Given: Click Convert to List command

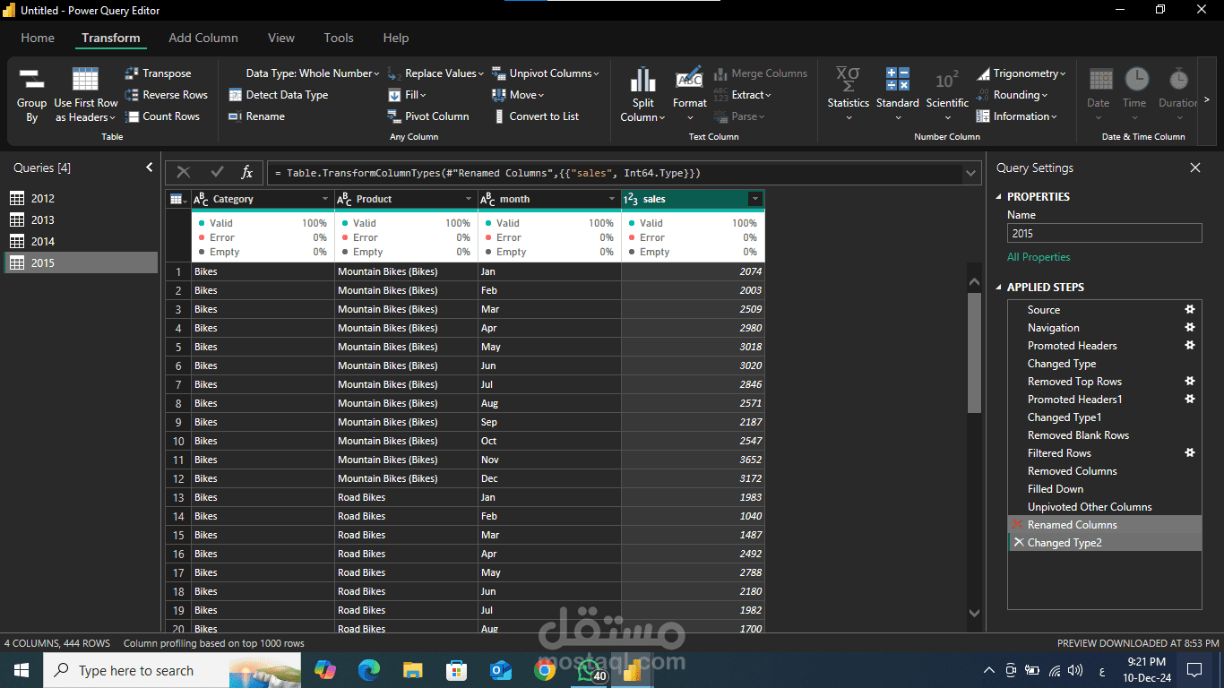Looking at the screenshot, I should [x=536, y=116].
